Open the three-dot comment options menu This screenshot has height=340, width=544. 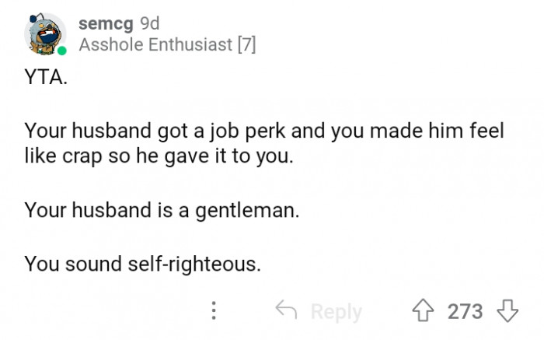(214, 311)
